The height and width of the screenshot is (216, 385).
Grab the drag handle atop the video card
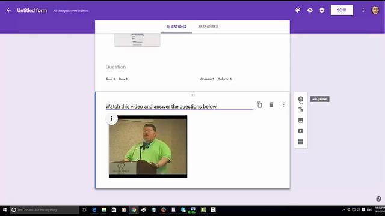point(192,95)
